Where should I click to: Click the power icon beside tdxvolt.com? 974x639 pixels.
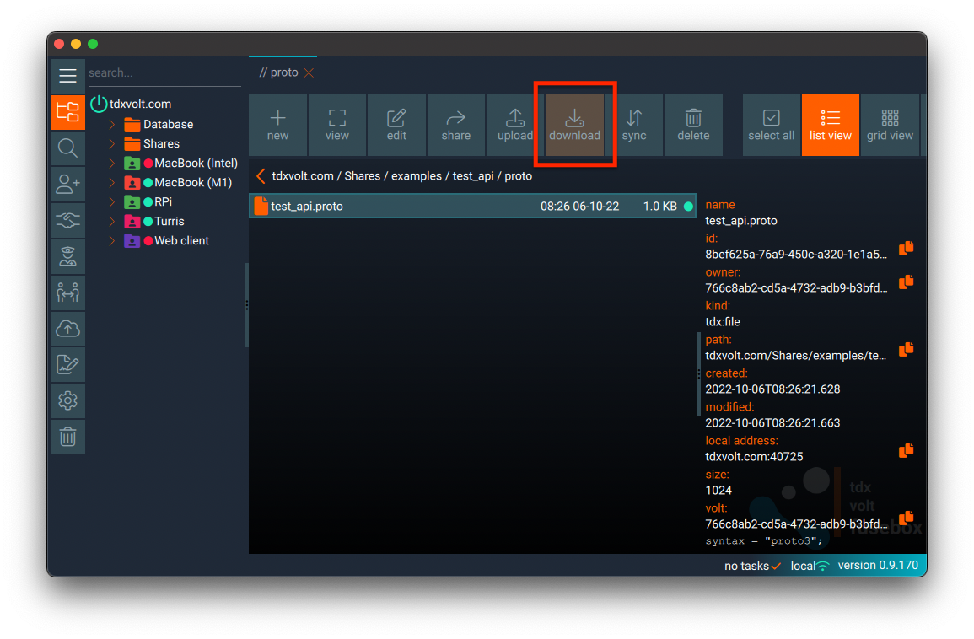click(x=99, y=104)
